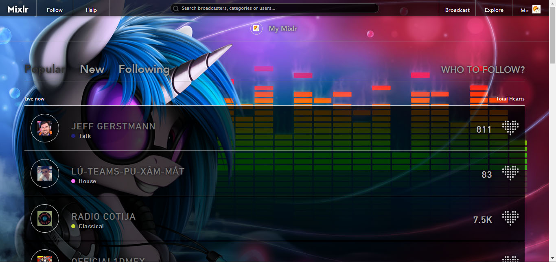
Task: Click the Classical category label
Action: 91,226
